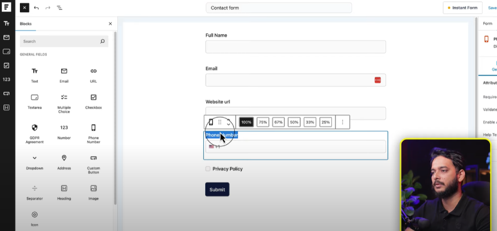Set field width to 67%

click(x=278, y=122)
